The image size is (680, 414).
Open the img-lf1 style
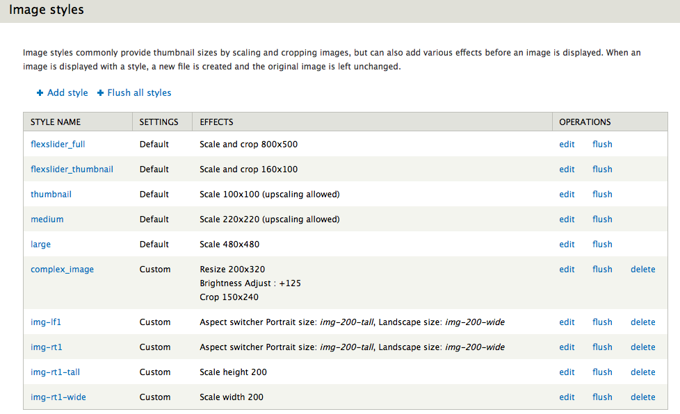(x=46, y=322)
